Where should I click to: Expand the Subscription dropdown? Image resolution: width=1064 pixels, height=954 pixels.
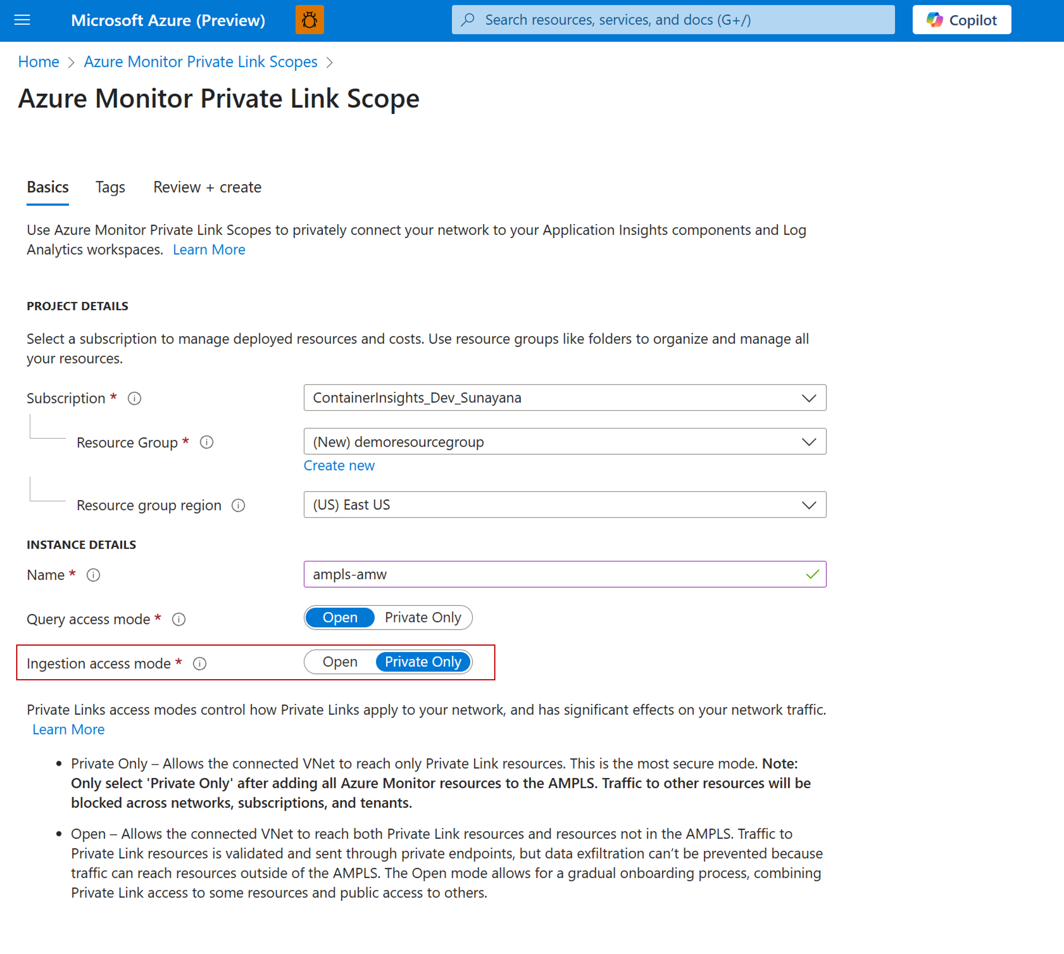click(564, 398)
